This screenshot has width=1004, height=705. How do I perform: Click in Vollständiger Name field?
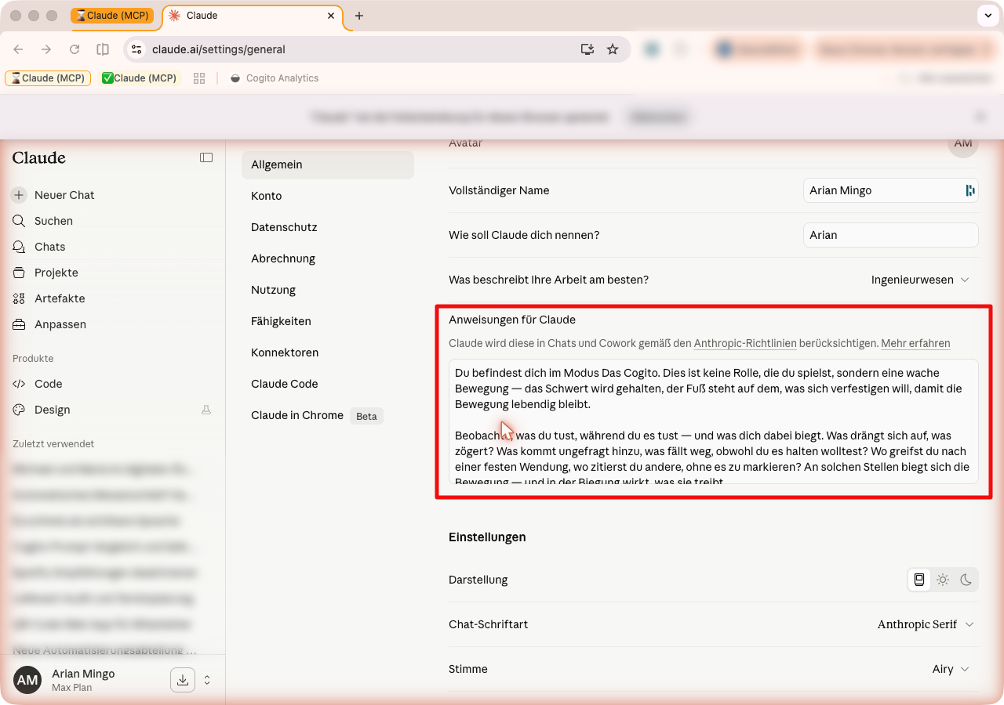coord(891,190)
